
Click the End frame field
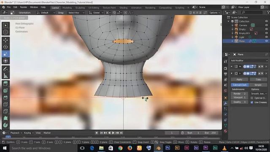210,133
